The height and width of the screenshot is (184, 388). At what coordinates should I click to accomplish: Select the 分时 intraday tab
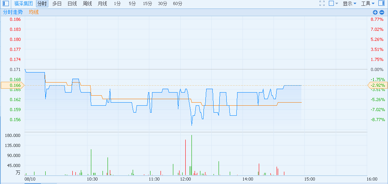42,3
